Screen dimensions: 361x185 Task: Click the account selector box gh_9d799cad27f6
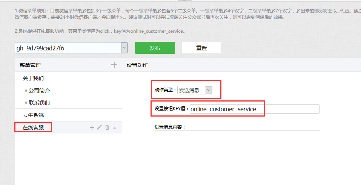pos(68,48)
